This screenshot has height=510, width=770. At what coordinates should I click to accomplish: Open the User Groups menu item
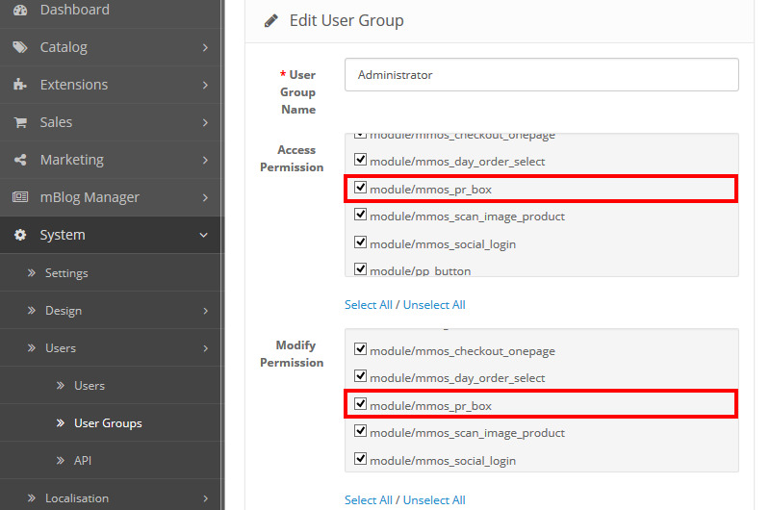point(108,423)
